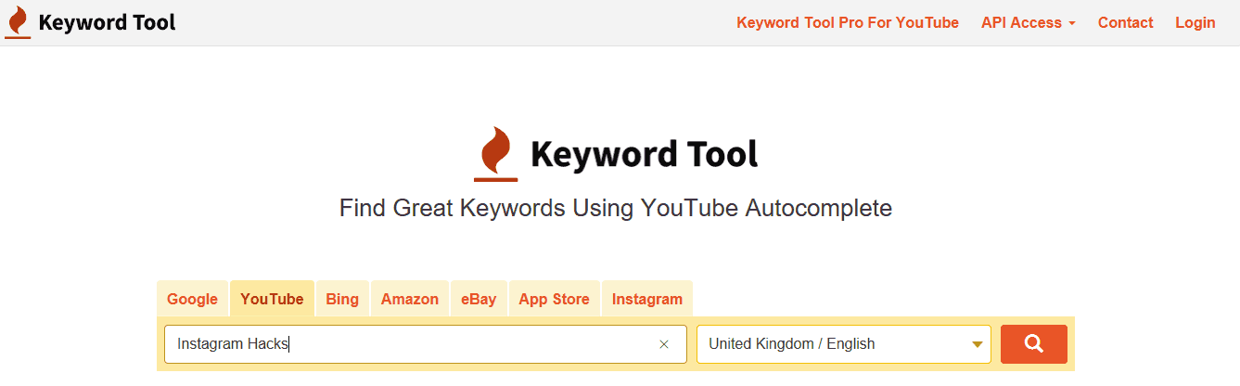Open the United Kingdom / English selector

pyautogui.click(x=830, y=344)
